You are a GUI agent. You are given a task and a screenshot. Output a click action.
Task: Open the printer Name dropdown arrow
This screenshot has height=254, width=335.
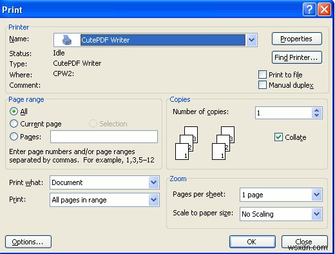tap(251, 40)
